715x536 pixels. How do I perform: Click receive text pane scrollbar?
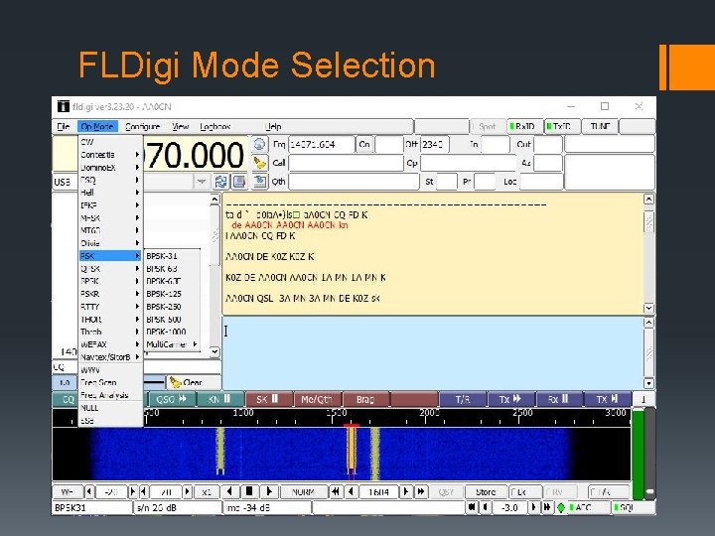click(x=648, y=253)
